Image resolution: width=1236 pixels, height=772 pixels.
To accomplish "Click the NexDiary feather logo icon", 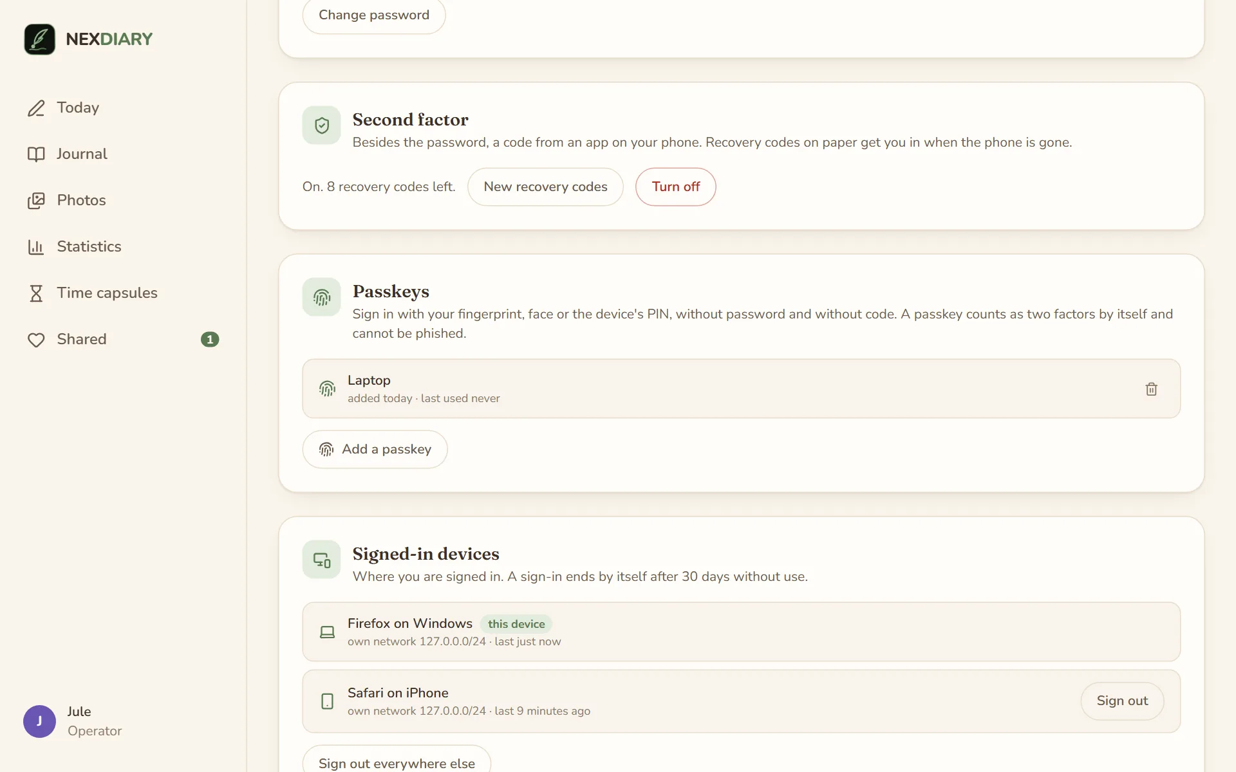I will tap(39, 39).
